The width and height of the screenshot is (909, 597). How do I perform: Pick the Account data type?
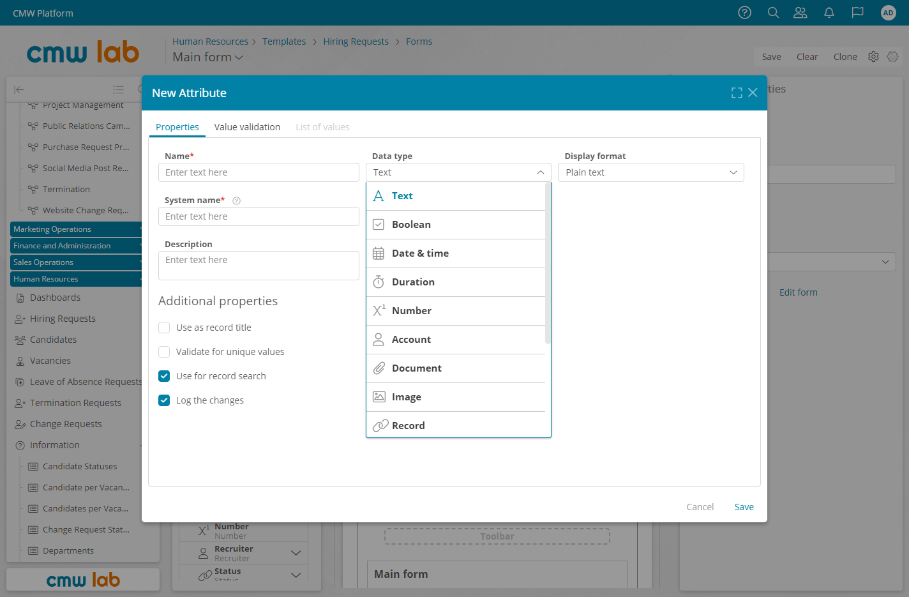(456, 340)
